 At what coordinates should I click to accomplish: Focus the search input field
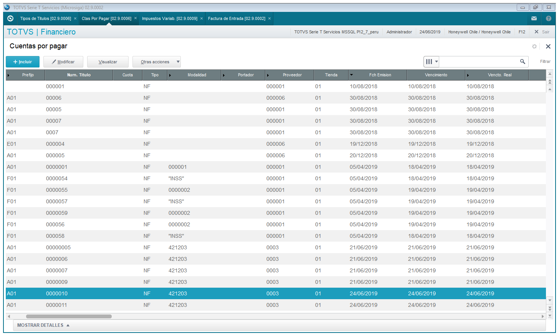click(479, 61)
